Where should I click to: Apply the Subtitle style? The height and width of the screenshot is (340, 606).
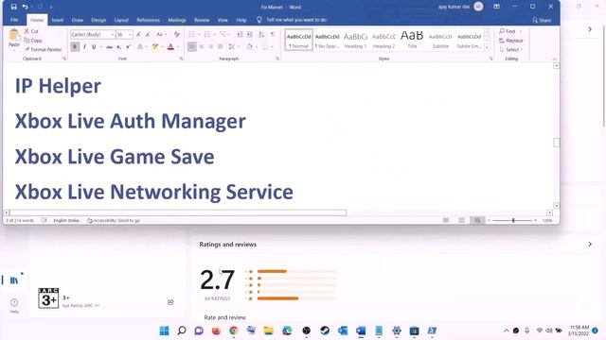click(440, 40)
